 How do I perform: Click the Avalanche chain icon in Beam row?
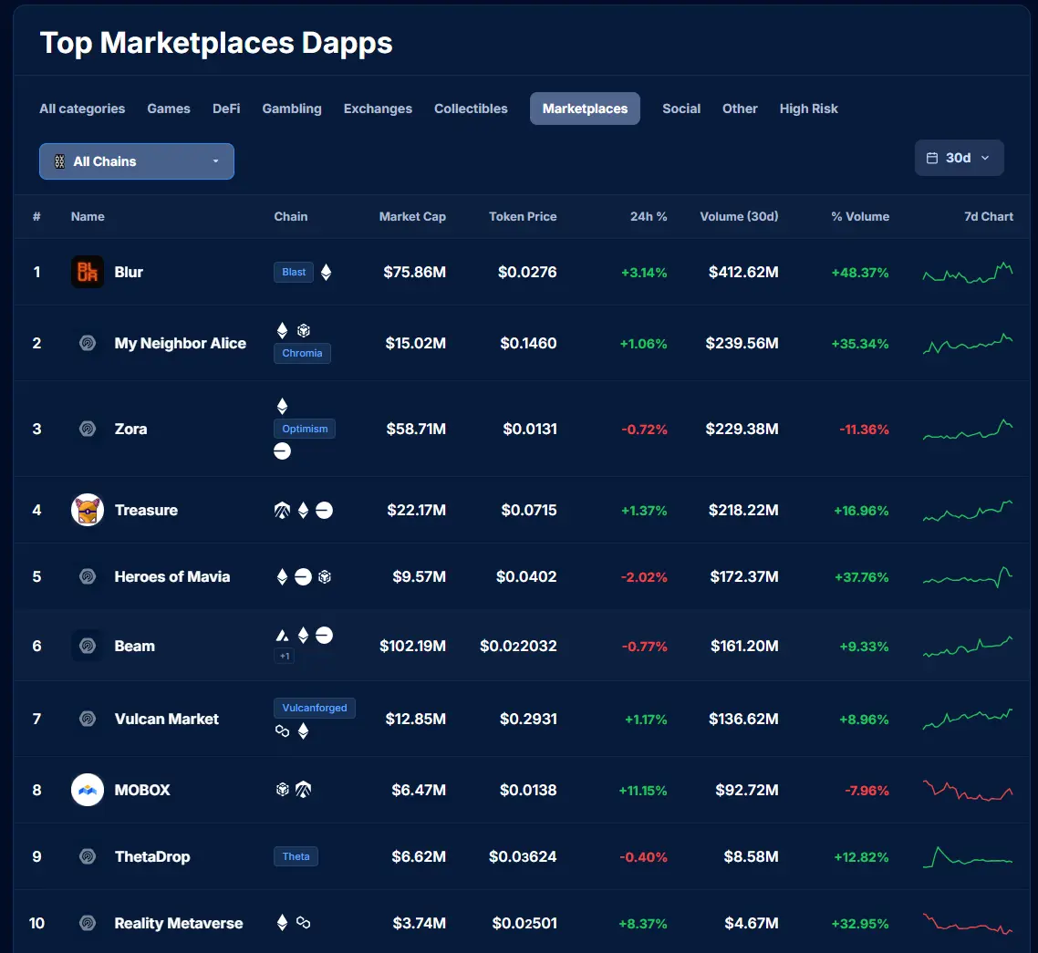pos(282,636)
